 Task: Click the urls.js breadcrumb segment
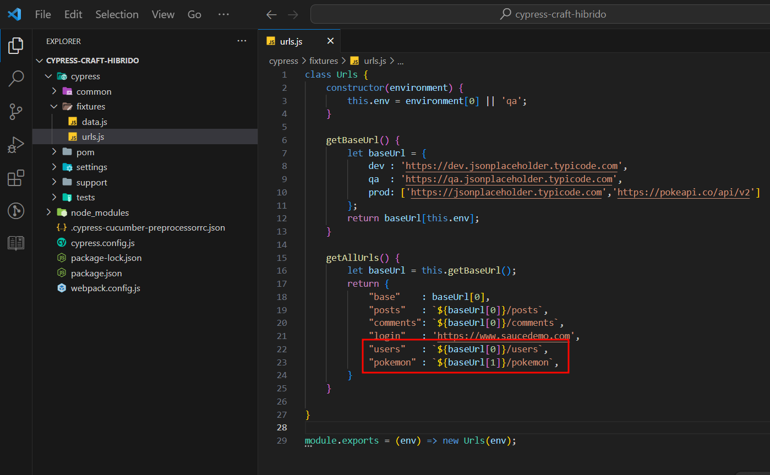(375, 61)
